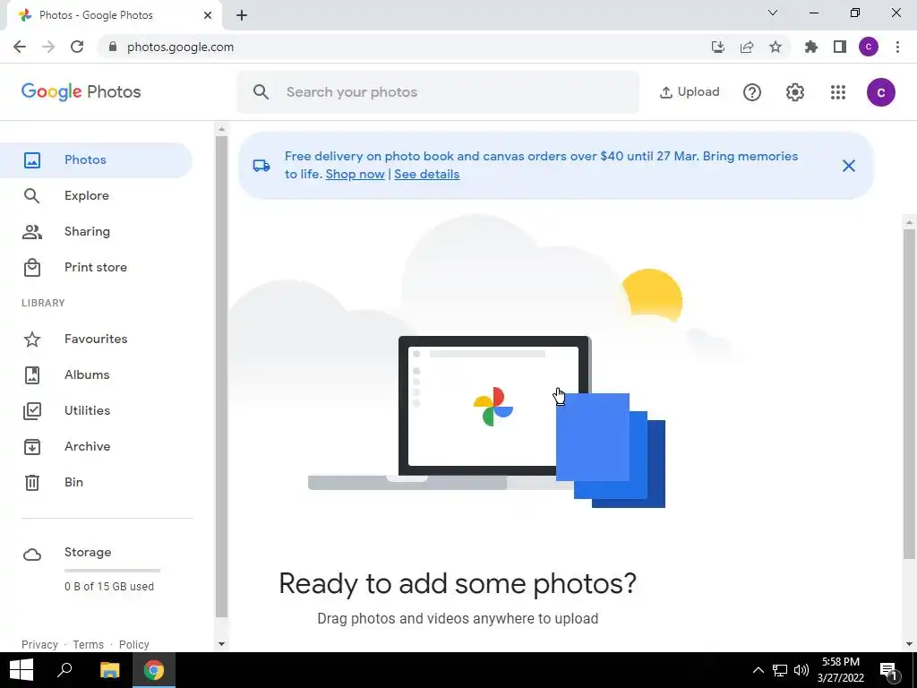The image size is (917, 688).
Task: Click the Storage cloud icon
Action: point(32,555)
